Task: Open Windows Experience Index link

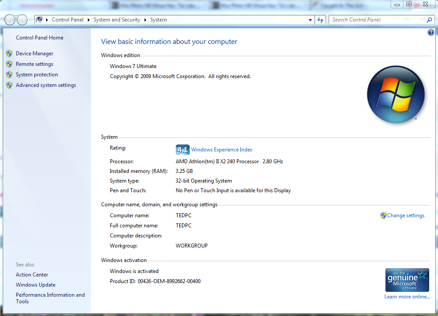Action: pyautogui.click(x=222, y=150)
